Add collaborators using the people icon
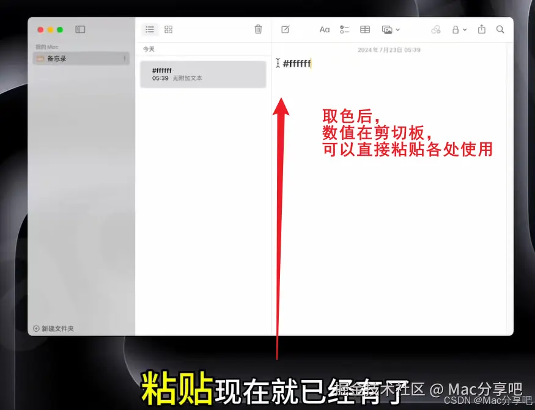The height and width of the screenshot is (410, 535). (436, 29)
